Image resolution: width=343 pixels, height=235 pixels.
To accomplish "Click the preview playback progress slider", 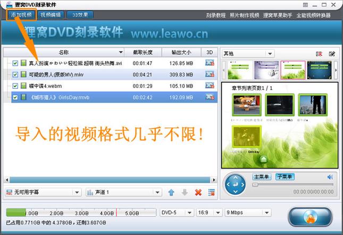I will click(293, 184).
